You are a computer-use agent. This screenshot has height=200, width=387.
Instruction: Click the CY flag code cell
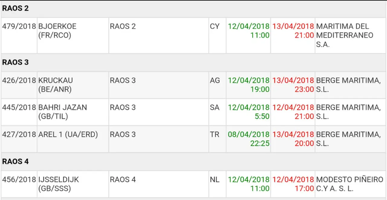click(x=215, y=27)
